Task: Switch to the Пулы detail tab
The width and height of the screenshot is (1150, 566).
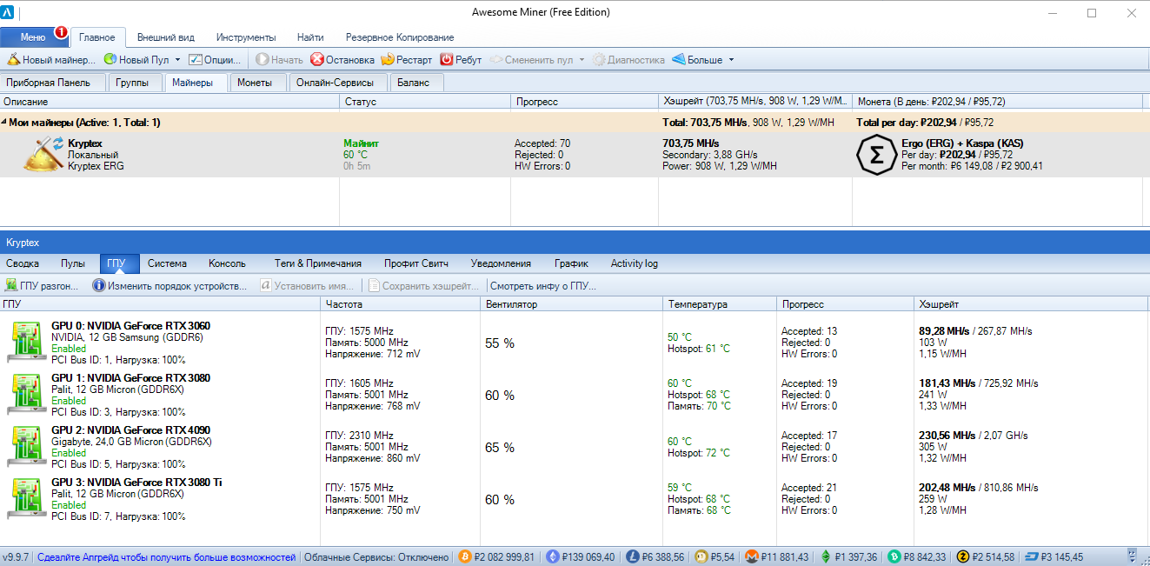Action: [x=73, y=263]
